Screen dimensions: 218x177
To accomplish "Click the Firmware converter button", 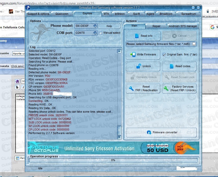I will 161,132.
